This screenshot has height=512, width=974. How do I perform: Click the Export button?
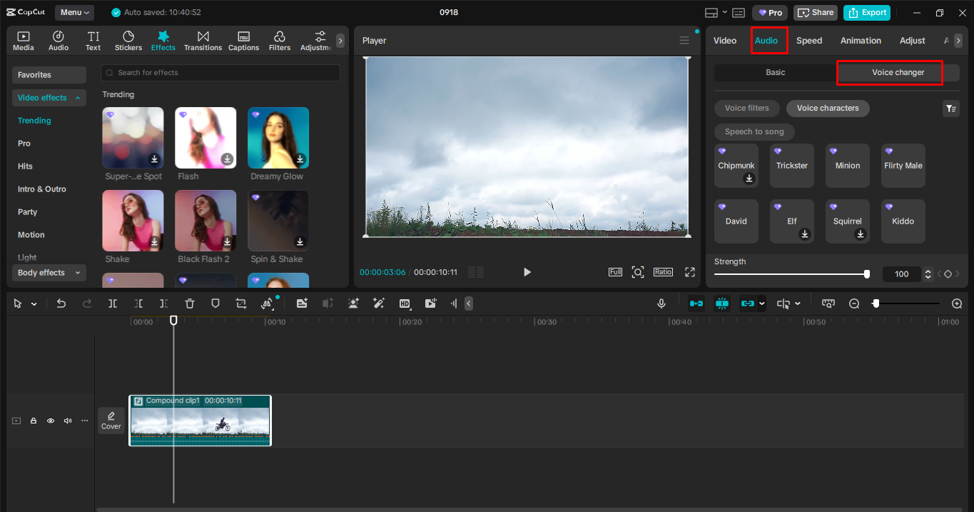pos(867,12)
